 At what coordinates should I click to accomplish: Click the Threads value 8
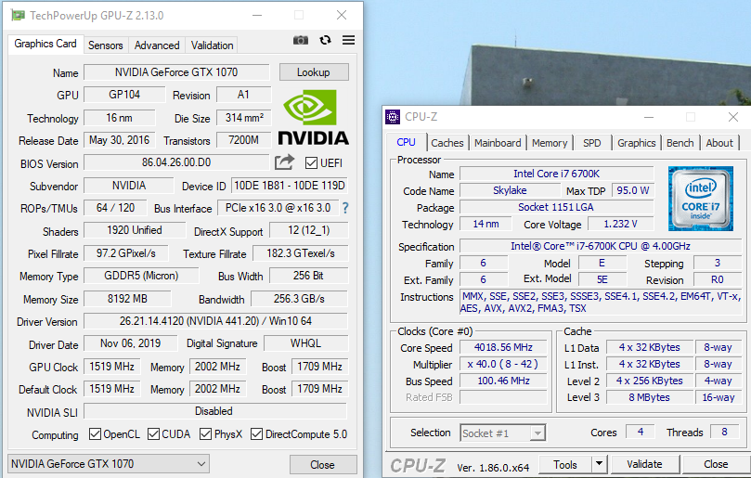pos(725,432)
